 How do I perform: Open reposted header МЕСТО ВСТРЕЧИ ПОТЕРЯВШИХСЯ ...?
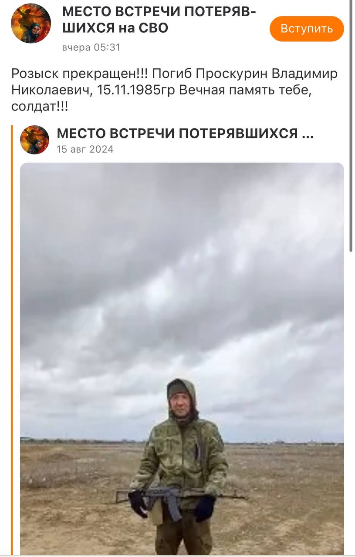185,134
